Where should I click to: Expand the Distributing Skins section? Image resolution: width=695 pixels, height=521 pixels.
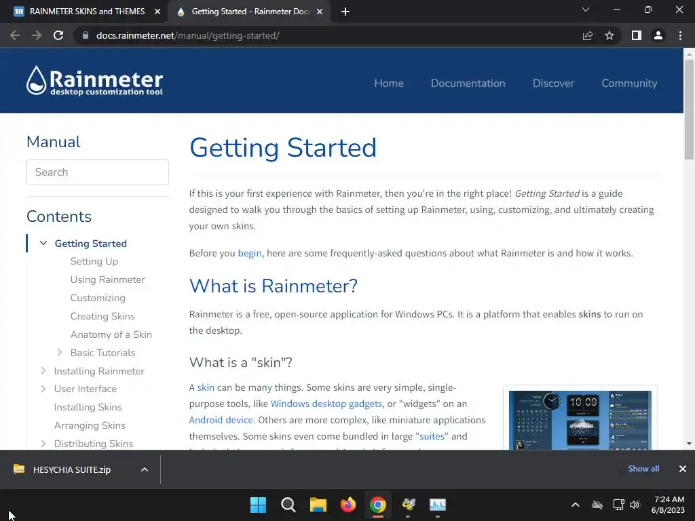(43, 444)
